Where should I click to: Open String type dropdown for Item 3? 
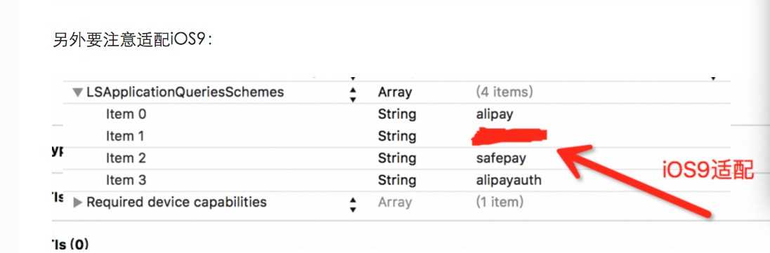397,180
